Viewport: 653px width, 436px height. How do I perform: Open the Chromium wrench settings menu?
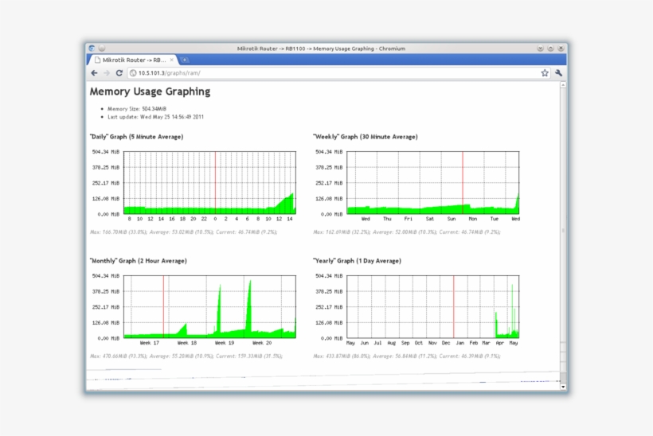[558, 73]
